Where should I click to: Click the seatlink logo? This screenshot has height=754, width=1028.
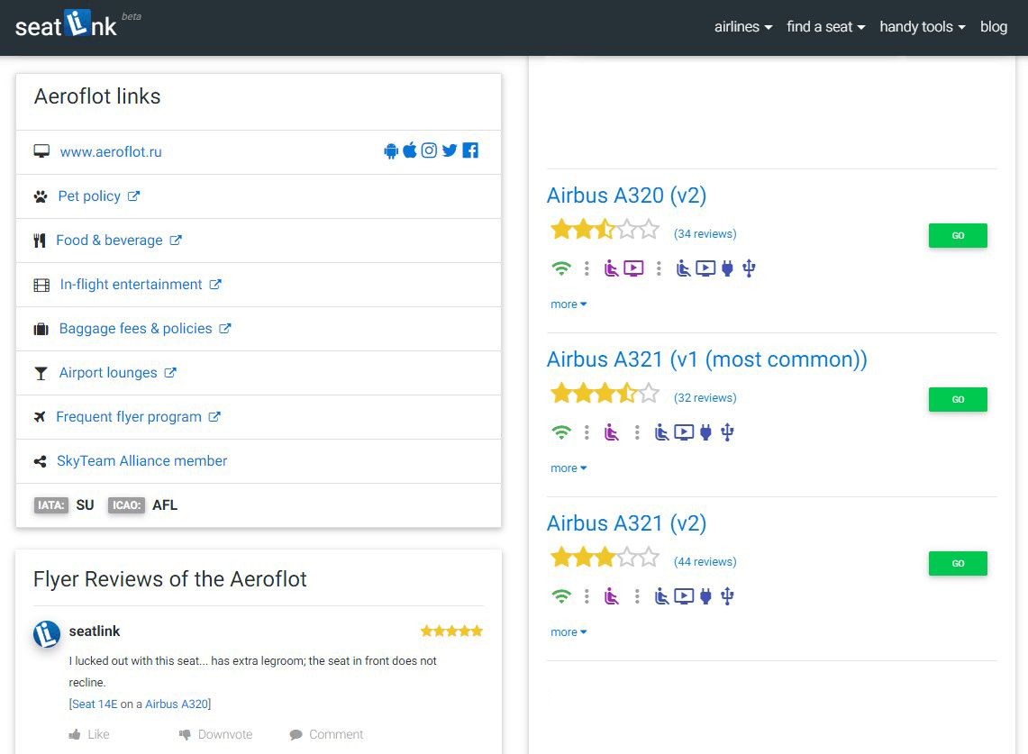click(x=66, y=25)
